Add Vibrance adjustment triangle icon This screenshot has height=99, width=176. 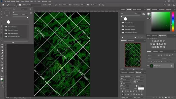164,41
